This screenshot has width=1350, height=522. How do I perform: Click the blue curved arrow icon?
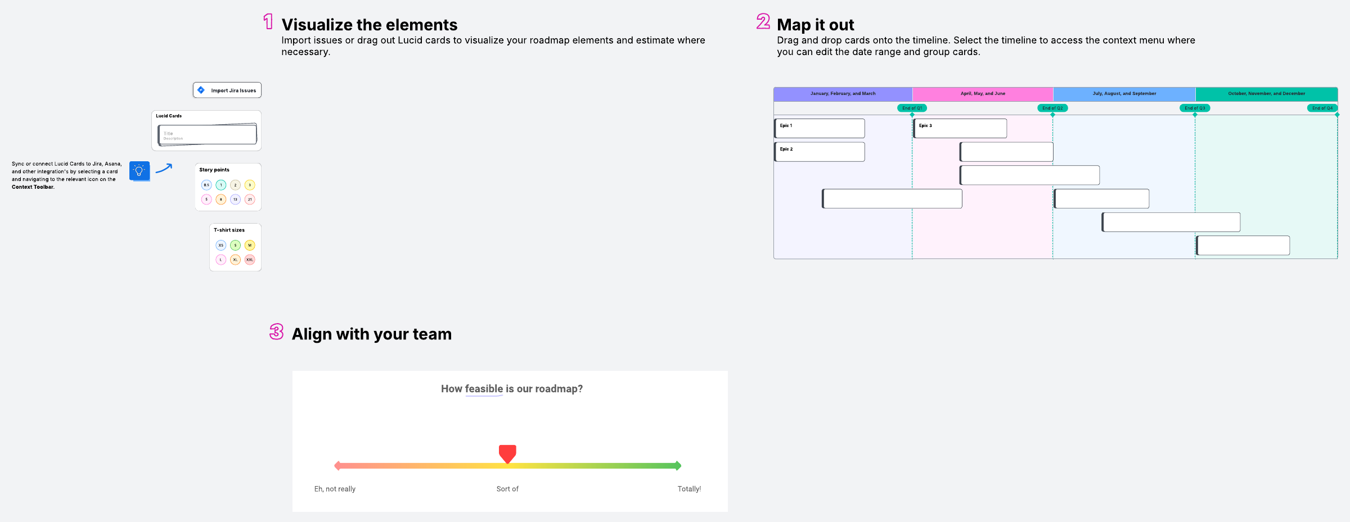(164, 168)
